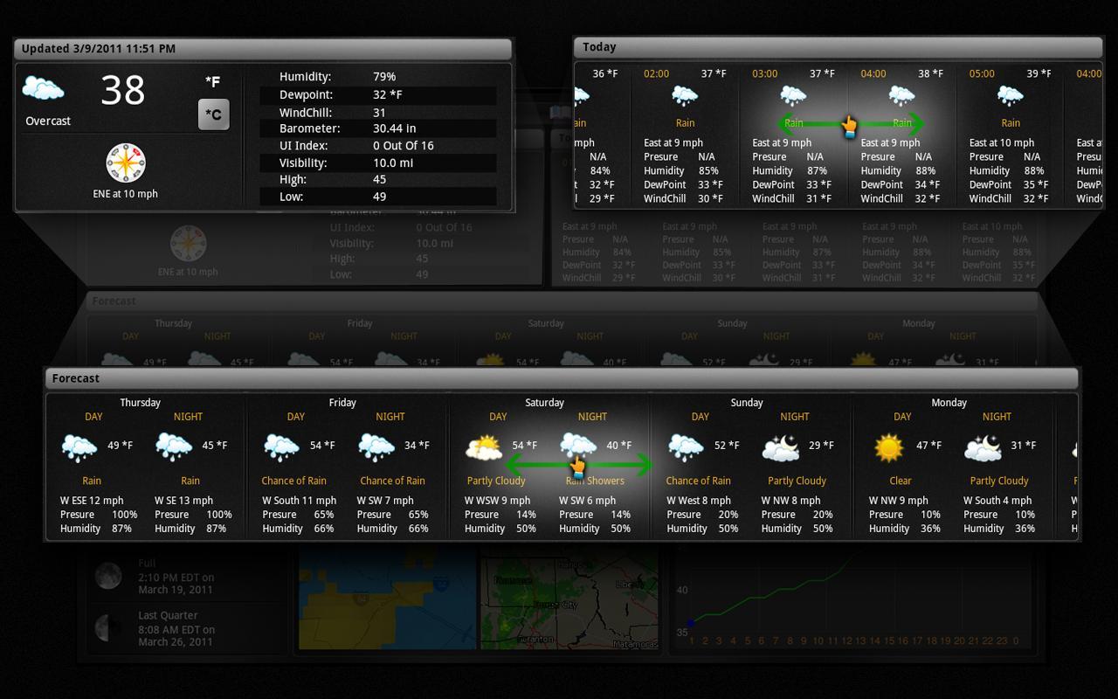
Task: Select the 02:00 Rain icon in Today panel
Action: pos(684,94)
